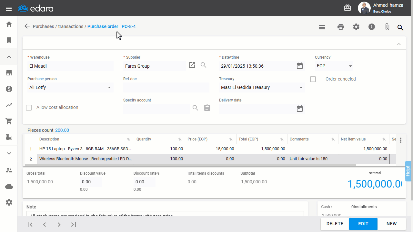Open attachments with the paperclip icon
The image size is (413, 232).
(387, 27)
